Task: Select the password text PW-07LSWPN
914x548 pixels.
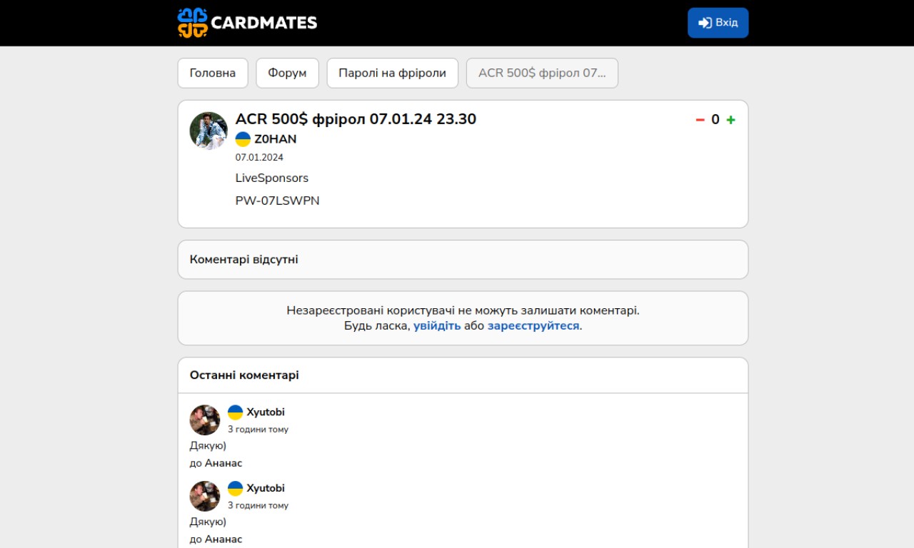Action: click(278, 201)
